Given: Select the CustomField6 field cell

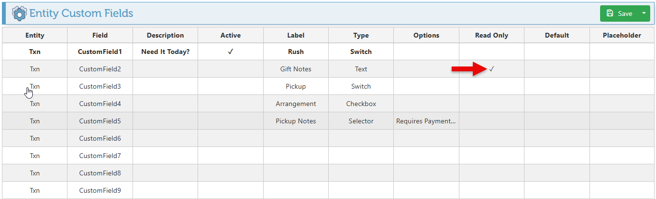Looking at the screenshot, I should pos(100,138).
